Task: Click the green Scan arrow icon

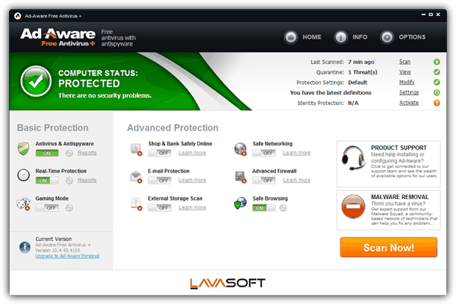Action: 436,62
